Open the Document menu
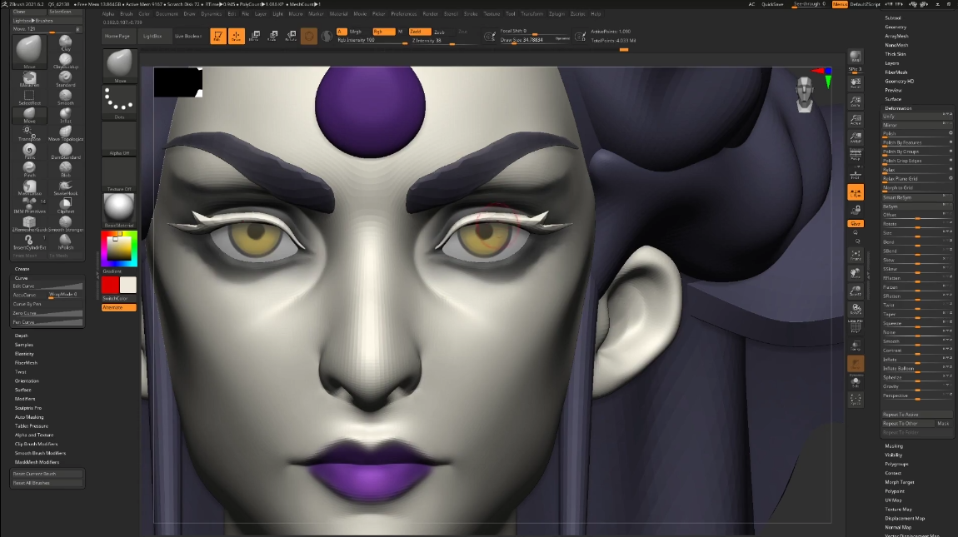Viewport: 958px width, 537px height. pos(166,13)
